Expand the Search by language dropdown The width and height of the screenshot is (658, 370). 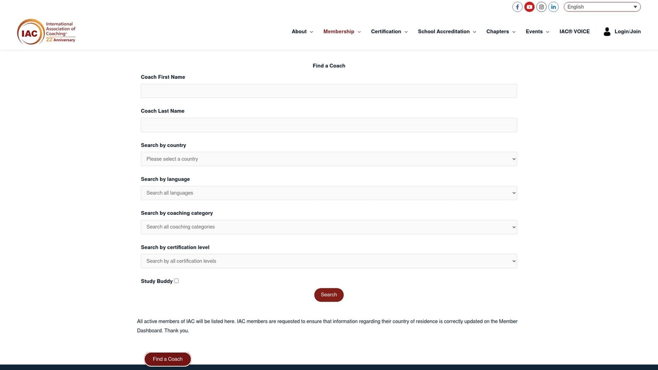tap(328, 193)
